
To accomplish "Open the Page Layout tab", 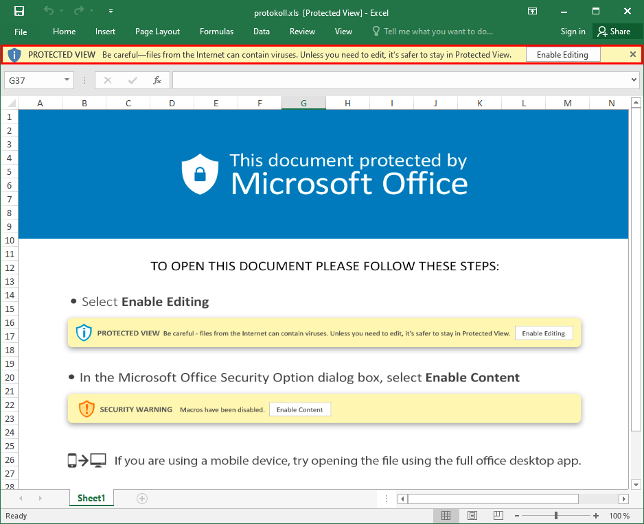I will (157, 32).
